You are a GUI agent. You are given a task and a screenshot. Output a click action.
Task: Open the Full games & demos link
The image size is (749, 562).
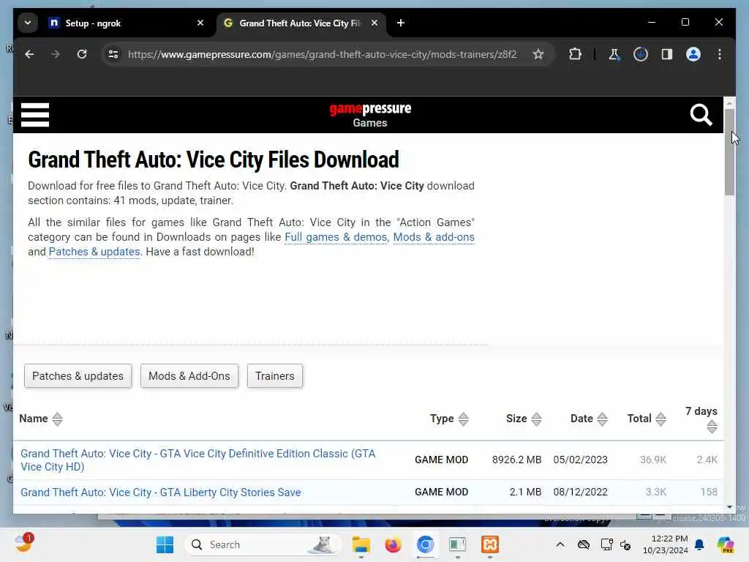[x=336, y=237]
